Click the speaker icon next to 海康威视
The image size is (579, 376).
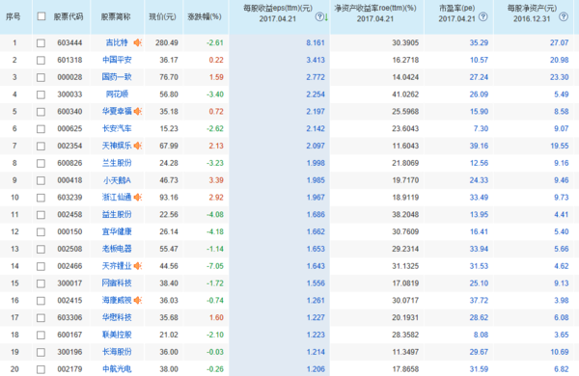point(137,301)
